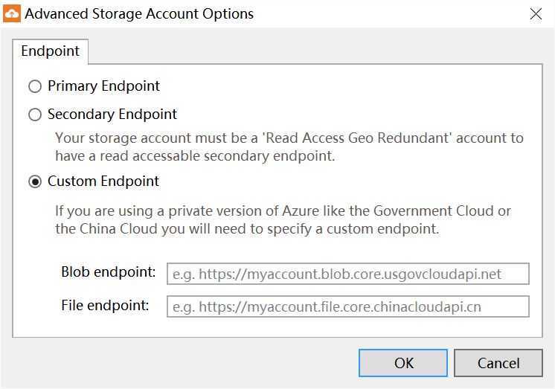Select the Primary Endpoint radio button
Image resolution: width=555 pixels, height=389 pixels.
pyautogui.click(x=35, y=86)
